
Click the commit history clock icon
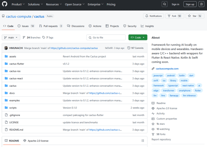point(129,48)
